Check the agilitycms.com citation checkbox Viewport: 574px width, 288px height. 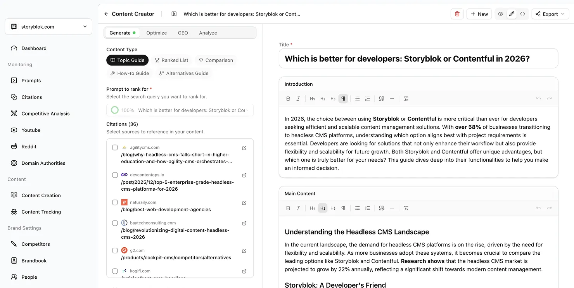[115, 148]
